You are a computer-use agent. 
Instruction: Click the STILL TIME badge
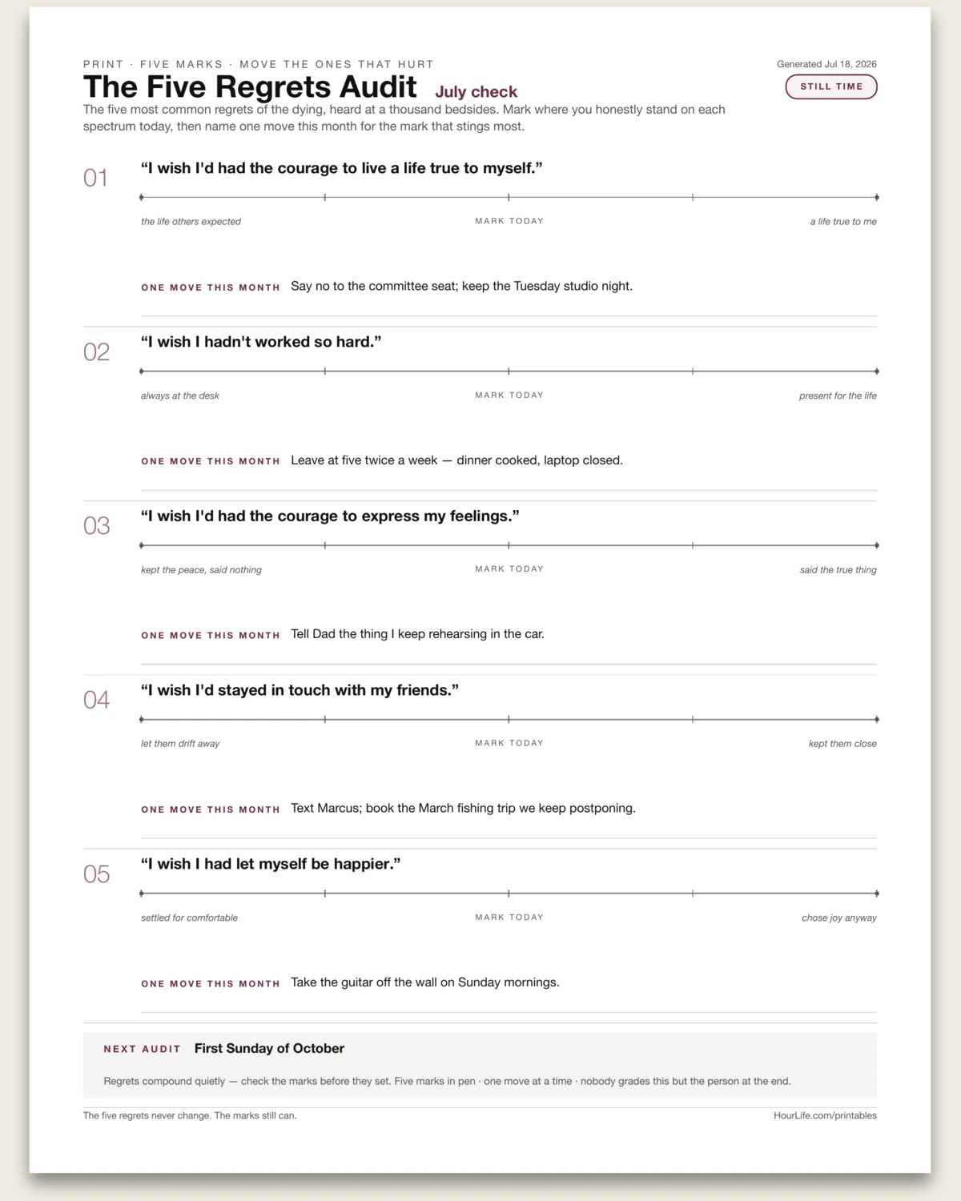(831, 86)
